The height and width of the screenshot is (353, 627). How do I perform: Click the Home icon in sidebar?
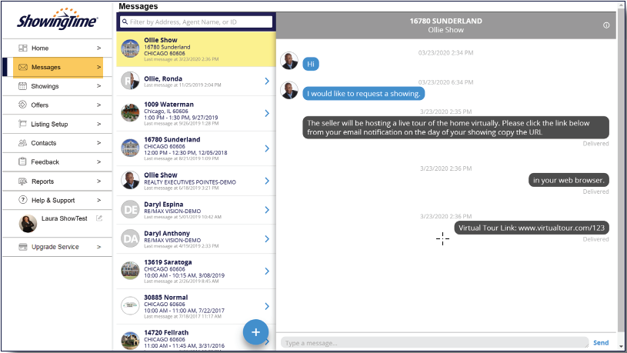pos(23,48)
